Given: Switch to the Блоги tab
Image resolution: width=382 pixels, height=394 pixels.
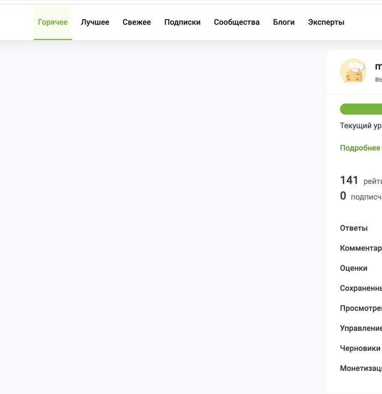Looking at the screenshot, I should pos(284,22).
